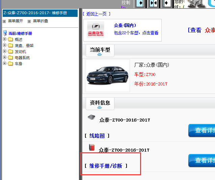The width and height of the screenshot is (215, 180).
Task: Click the gray chip icon above 线路图
Action: pos(91,117)
